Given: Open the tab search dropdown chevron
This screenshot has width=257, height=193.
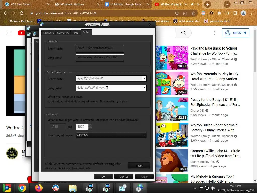Looking at the screenshot, I should click(227, 4).
